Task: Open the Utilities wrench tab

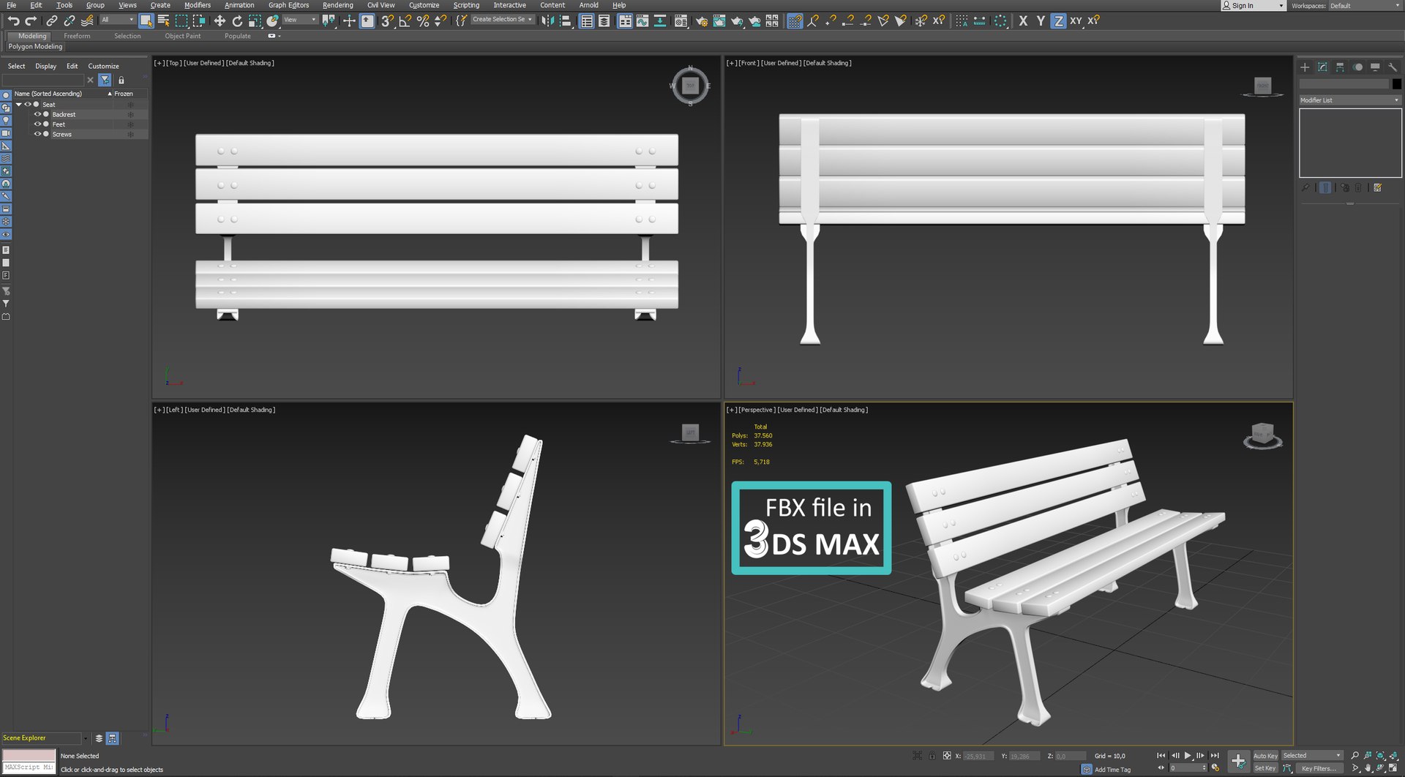Action: [1393, 67]
